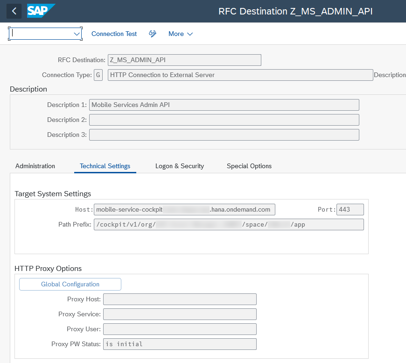This screenshot has width=406, height=363.
Task: Click the HTTP Proxy Options heading
Action: (x=48, y=268)
